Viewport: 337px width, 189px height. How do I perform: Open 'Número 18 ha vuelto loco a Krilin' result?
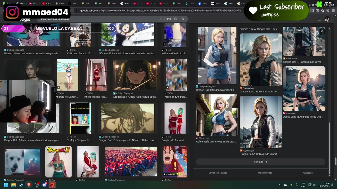click(127, 53)
